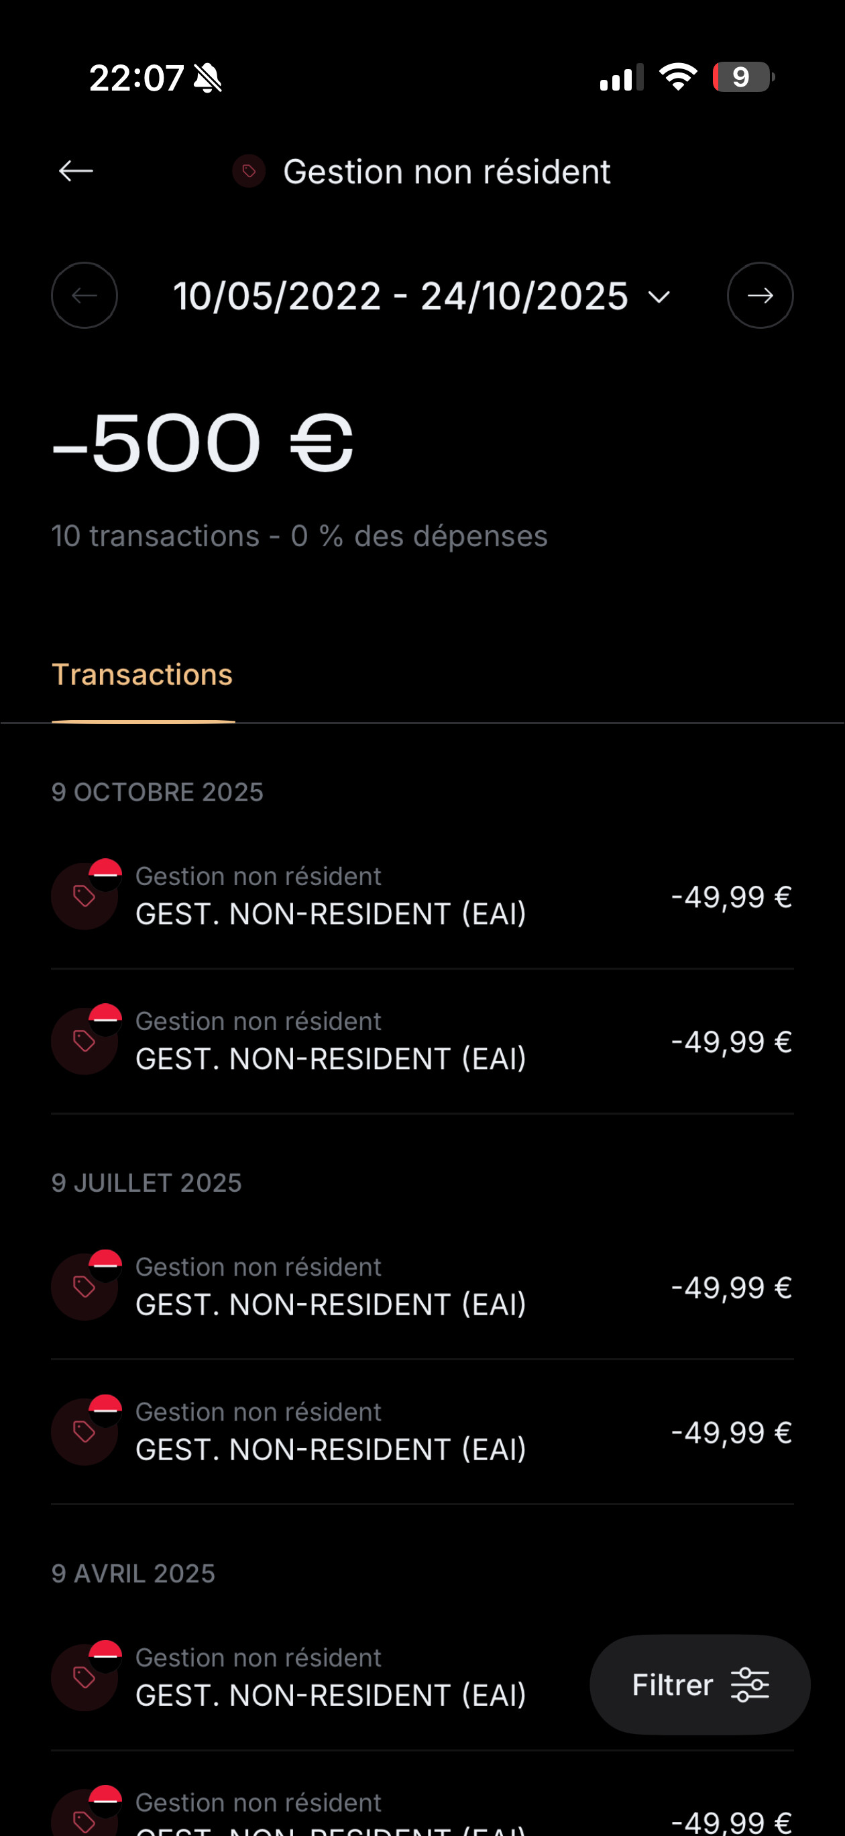Open the date range dropdown chevron

click(x=660, y=297)
